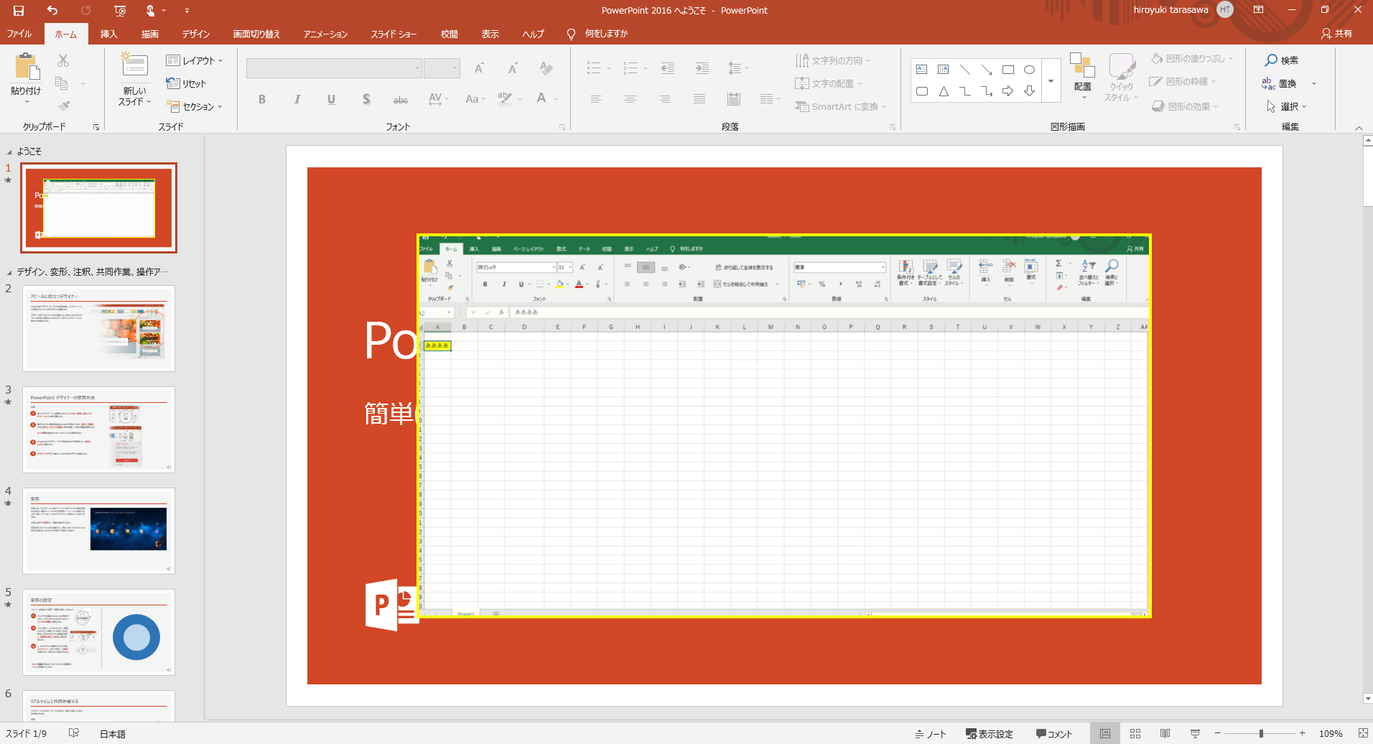Toggle Strikethrough (abc) formatting
This screenshot has width=1373, height=744.
coord(401,99)
